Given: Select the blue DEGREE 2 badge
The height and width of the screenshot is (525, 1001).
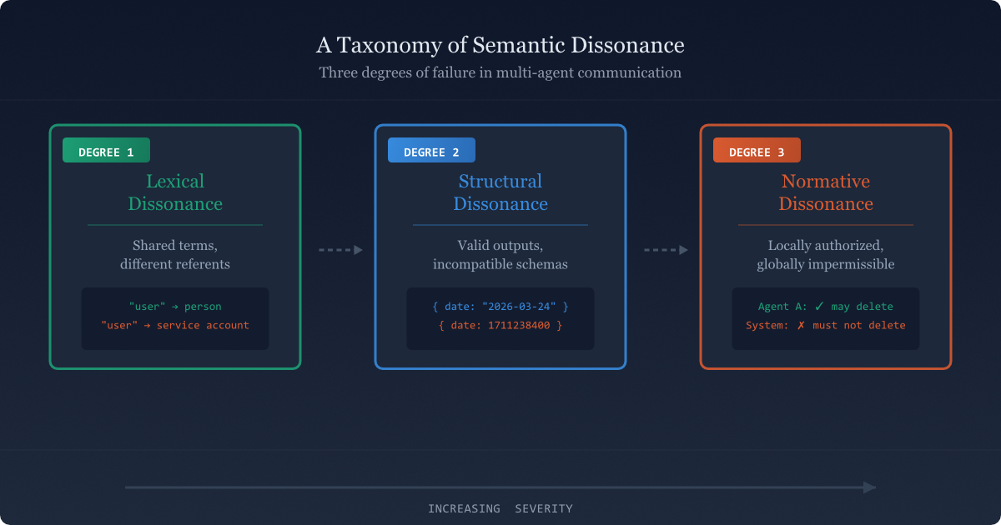Looking at the screenshot, I should (431, 151).
